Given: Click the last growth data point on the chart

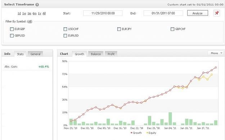Looking at the screenshot, I should point(216,67).
